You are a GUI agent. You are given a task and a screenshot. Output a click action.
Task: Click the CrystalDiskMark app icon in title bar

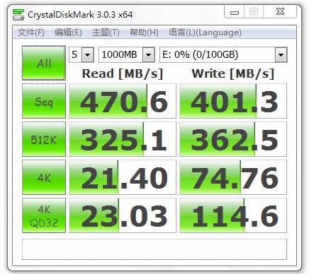(18, 15)
